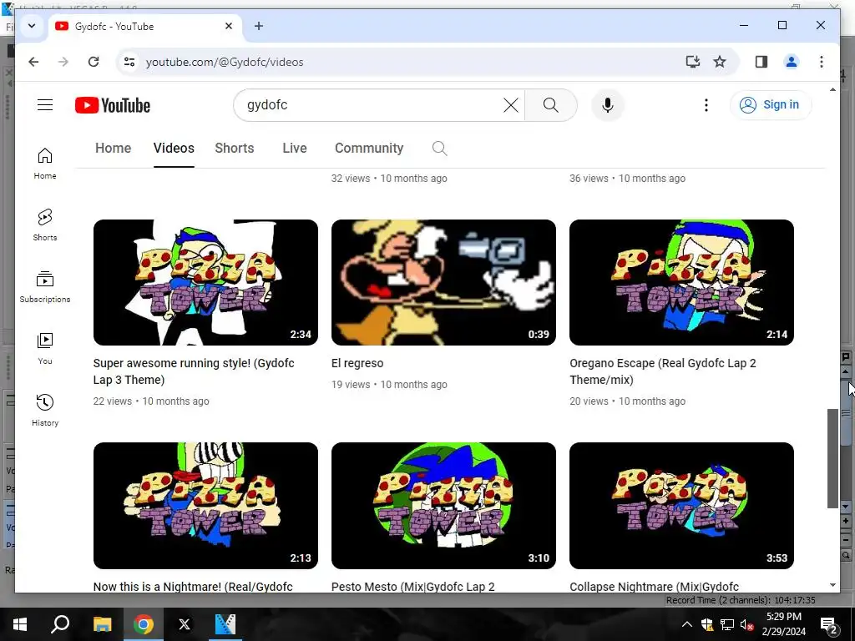855x641 pixels.
Task: Open Oregano Escape video thumbnail
Action: (681, 282)
